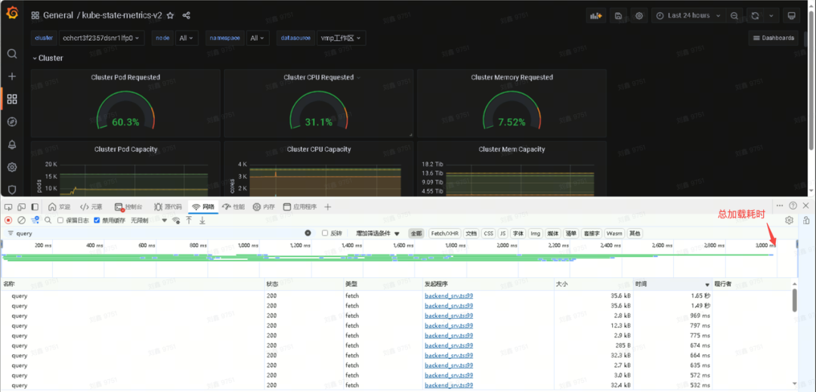Open the Alerting bell icon
The height and width of the screenshot is (392, 816).
(12, 144)
